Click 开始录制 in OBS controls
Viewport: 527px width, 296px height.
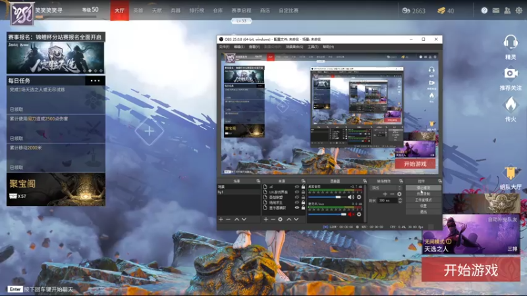pos(423,194)
